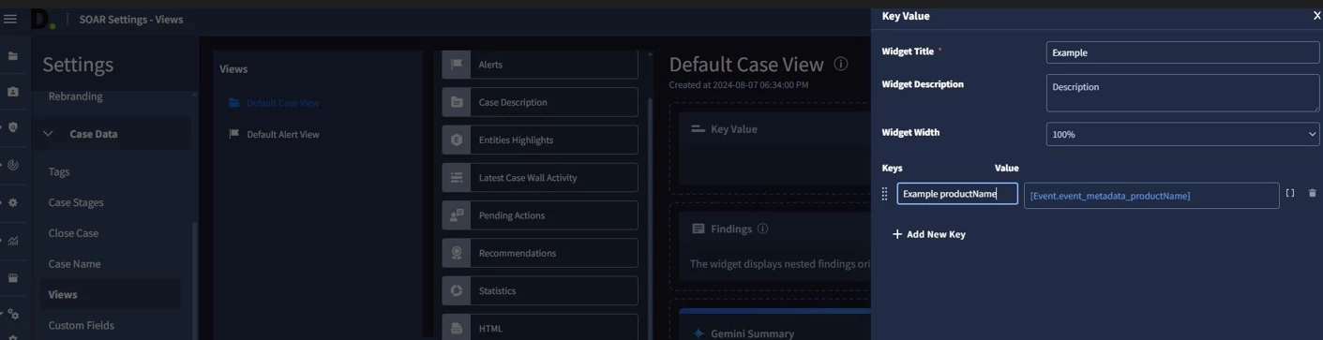Click the Case Description widget folder icon

coord(457,102)
